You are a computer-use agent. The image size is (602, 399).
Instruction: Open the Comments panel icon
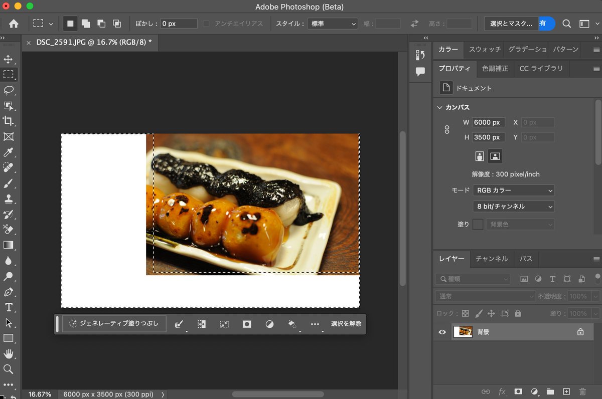point(420,72)
